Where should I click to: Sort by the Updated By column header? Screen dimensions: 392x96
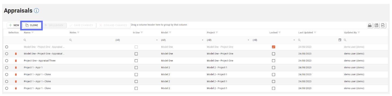coord(350,33)
